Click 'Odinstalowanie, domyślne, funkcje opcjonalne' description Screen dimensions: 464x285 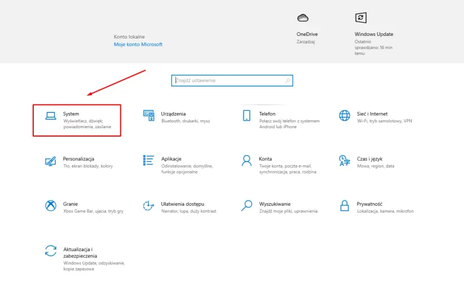[187, 169]
